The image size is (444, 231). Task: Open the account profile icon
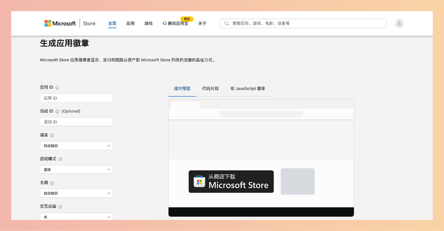[399, 23]
